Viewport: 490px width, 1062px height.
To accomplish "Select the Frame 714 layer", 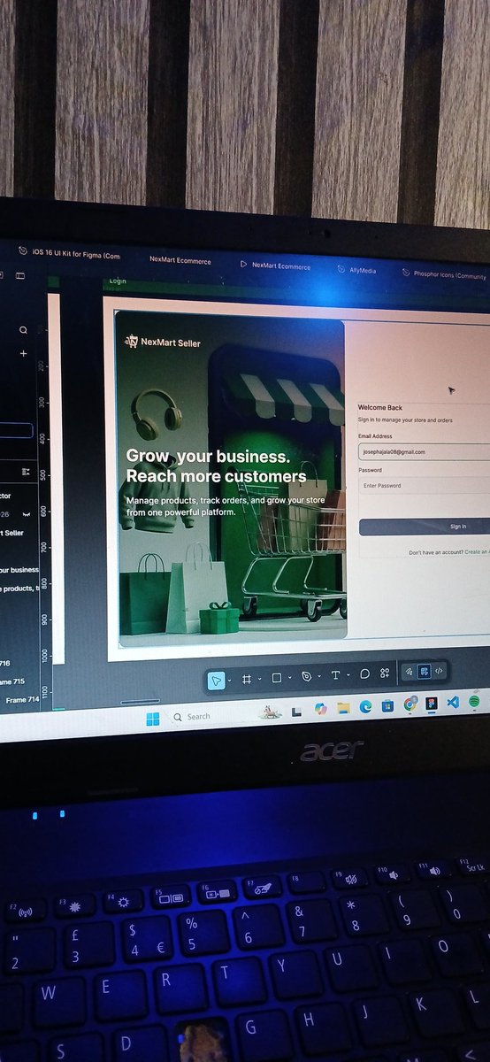I will click(22, 700).
